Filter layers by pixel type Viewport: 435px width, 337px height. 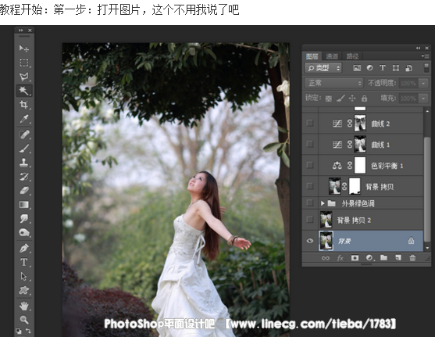click(x=357, y=68)
